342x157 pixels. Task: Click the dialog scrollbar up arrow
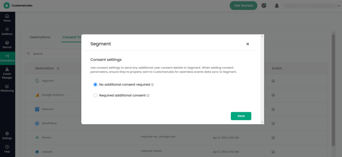click(262, 36)
